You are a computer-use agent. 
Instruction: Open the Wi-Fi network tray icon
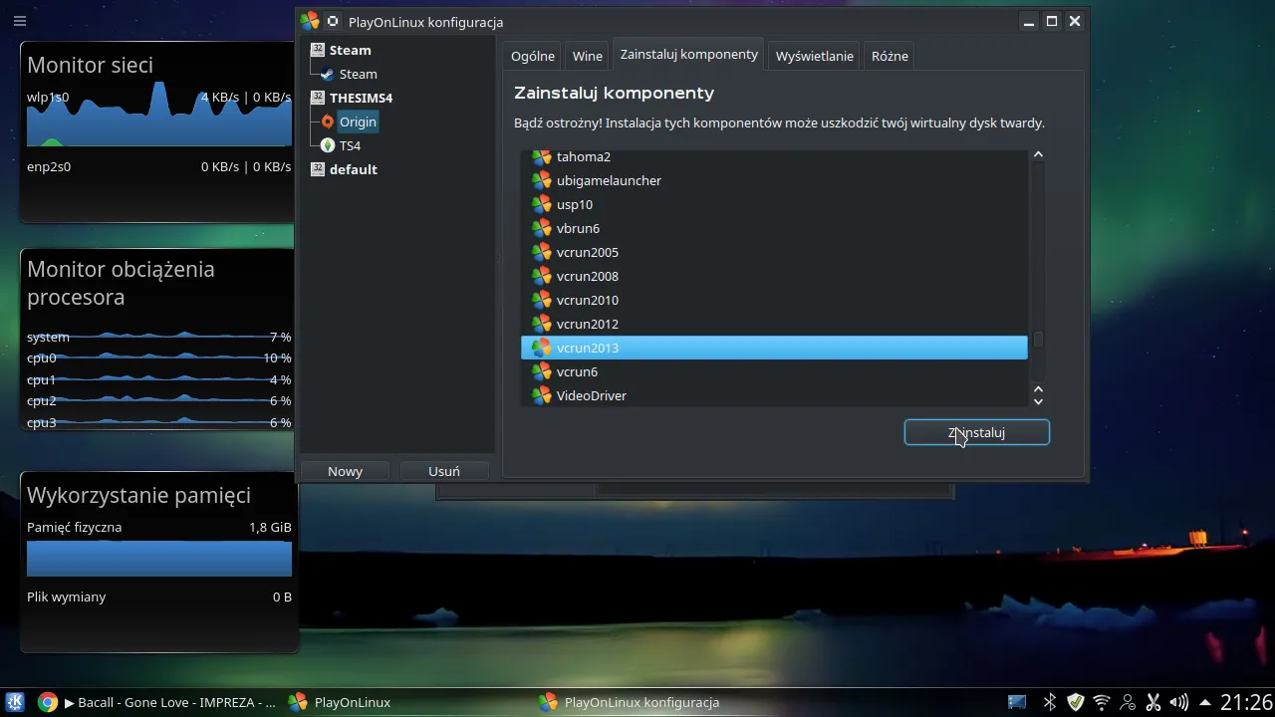coord(1102,702)
